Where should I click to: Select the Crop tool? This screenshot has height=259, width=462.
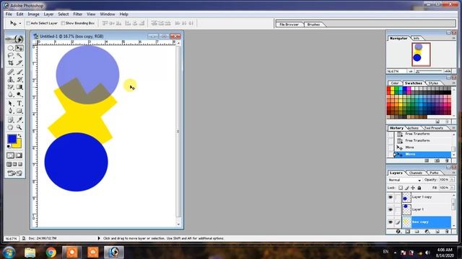pos(11,63)
